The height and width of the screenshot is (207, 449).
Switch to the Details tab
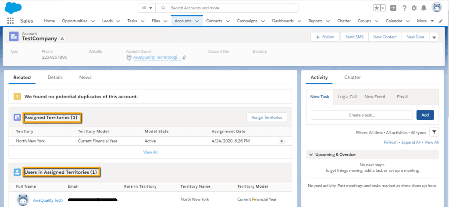(x=55, y=77)
